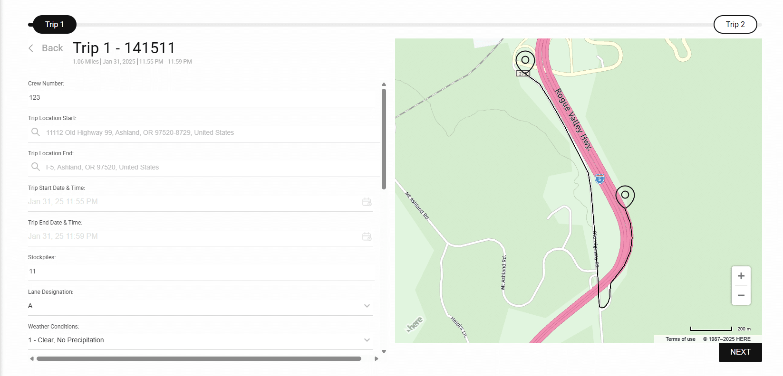The image size is (783, 376).
Task: Open the Weather Conditions dropdown
Action: pos(367,340)
